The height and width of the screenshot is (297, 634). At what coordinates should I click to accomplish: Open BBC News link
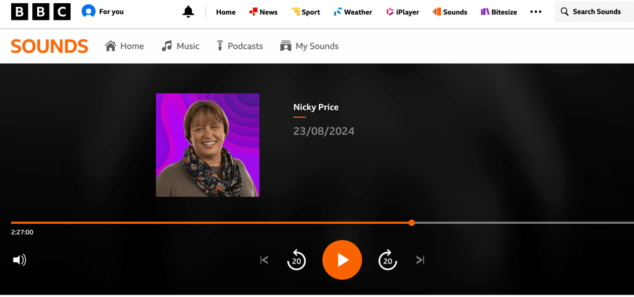pos(263,12)
